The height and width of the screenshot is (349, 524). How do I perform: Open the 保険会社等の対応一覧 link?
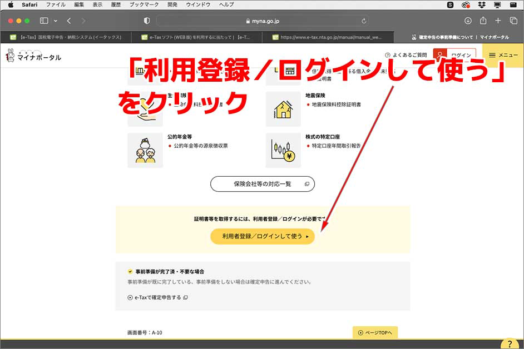point(261,183)
